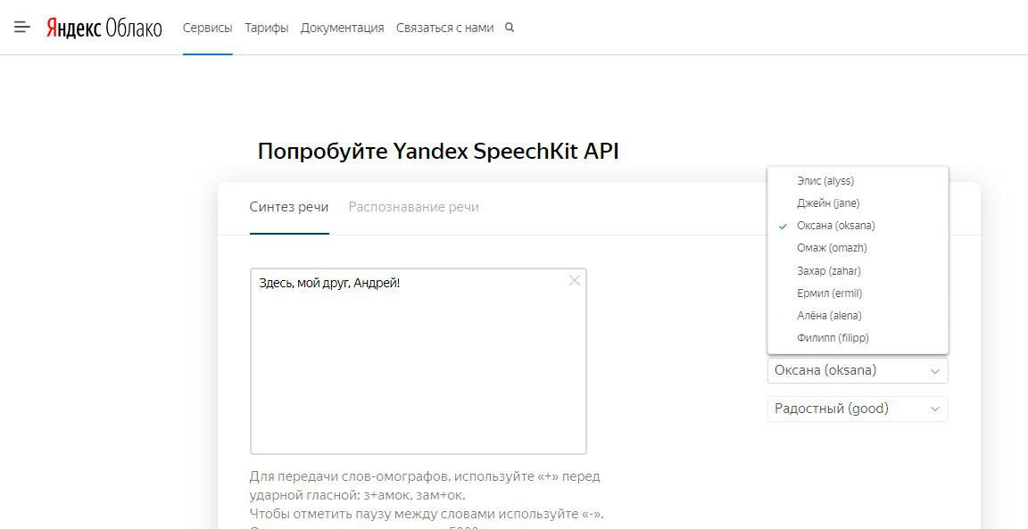Pick voice Алёна (alena)
This screenshot has height=529, width=1028.
point(858,315)
